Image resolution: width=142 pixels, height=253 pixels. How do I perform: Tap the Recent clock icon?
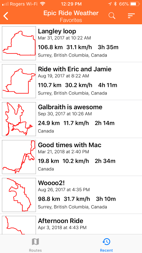(106, 242)
